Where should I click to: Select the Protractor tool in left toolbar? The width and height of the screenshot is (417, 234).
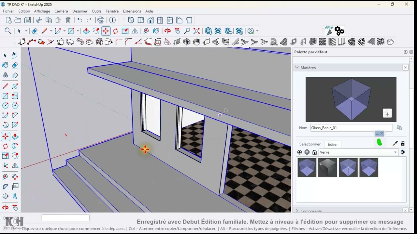click(x=5, y=187)
